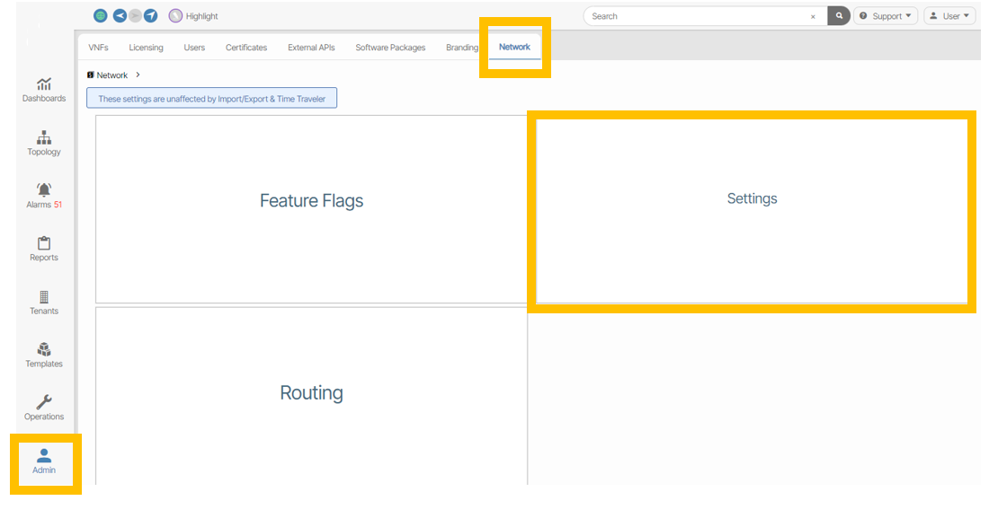989x527 pixels.
Task: Go to Reports in the sidebar
Action: click(x=44, y=249)
